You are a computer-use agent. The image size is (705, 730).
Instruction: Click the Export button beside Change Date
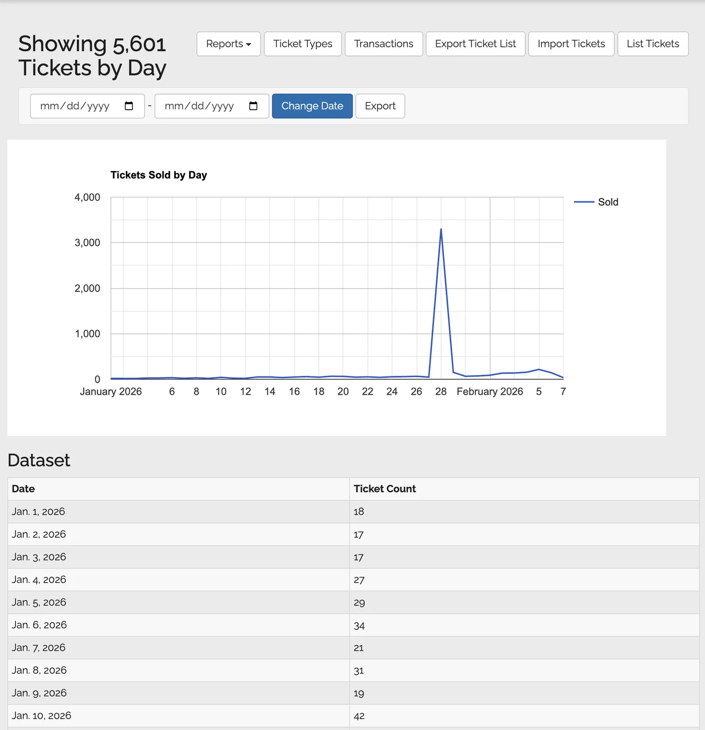pos(380,106)
